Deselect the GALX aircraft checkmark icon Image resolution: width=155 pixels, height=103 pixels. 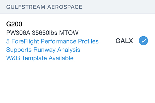click(x=143, y=41)
